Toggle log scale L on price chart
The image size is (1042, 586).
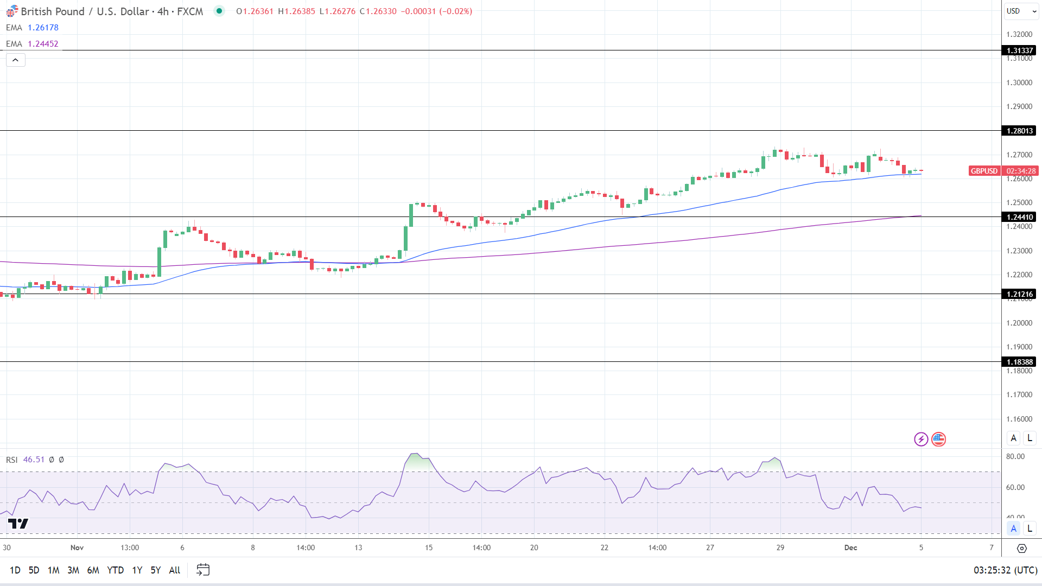tap(1030, 438)
